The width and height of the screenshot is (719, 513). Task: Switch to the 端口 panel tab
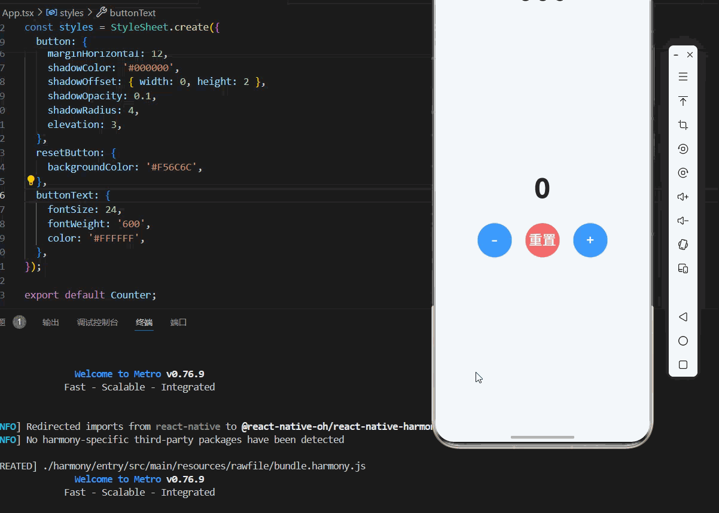pos(179,322)
